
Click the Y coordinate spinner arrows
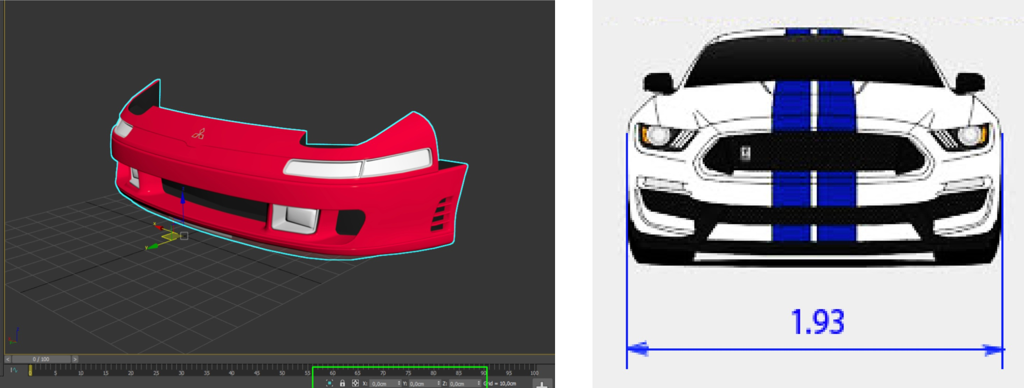point(439,383)
